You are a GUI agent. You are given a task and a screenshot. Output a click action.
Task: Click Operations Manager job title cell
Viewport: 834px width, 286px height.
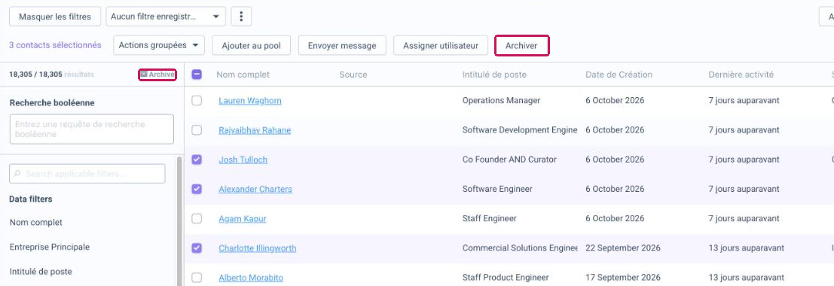click(501, 100)
